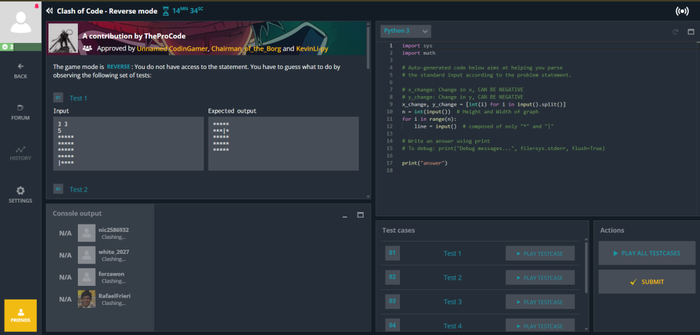Select Test 2 in the test cases list
The height and width of the screenshot is (335, 700).
453,278
